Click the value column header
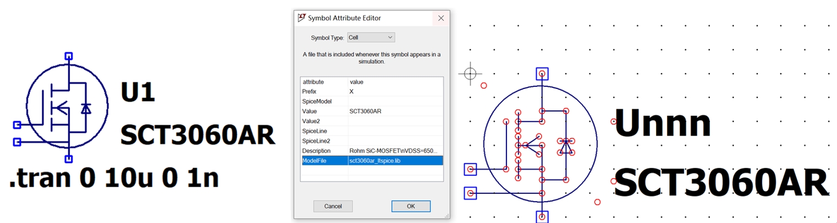This screenshot has height=223, width=837. [x=395, y=81]
